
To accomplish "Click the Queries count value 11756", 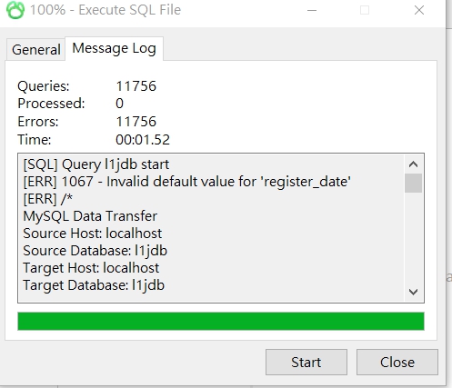I will pos(136,86).
